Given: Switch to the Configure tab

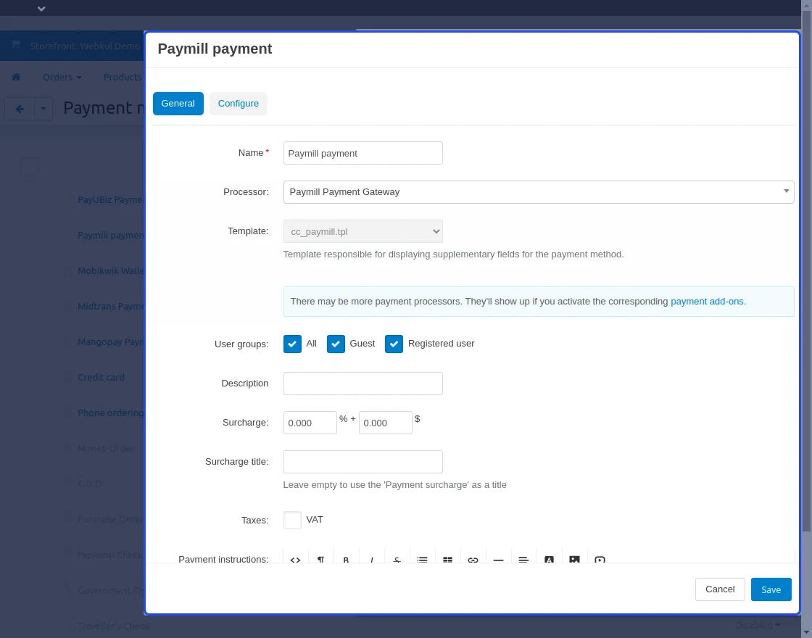Looking at the screenshot, I should point(239,104).
